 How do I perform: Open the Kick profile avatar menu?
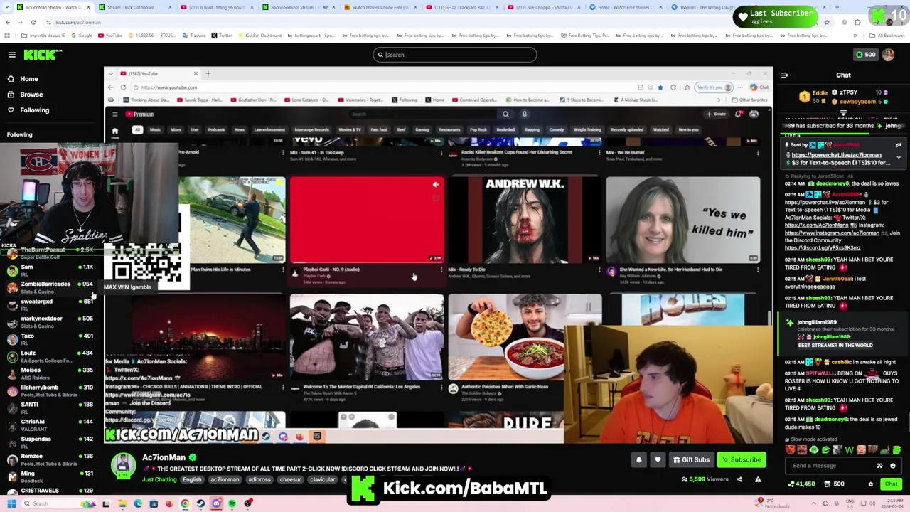(x=888, y=55)
